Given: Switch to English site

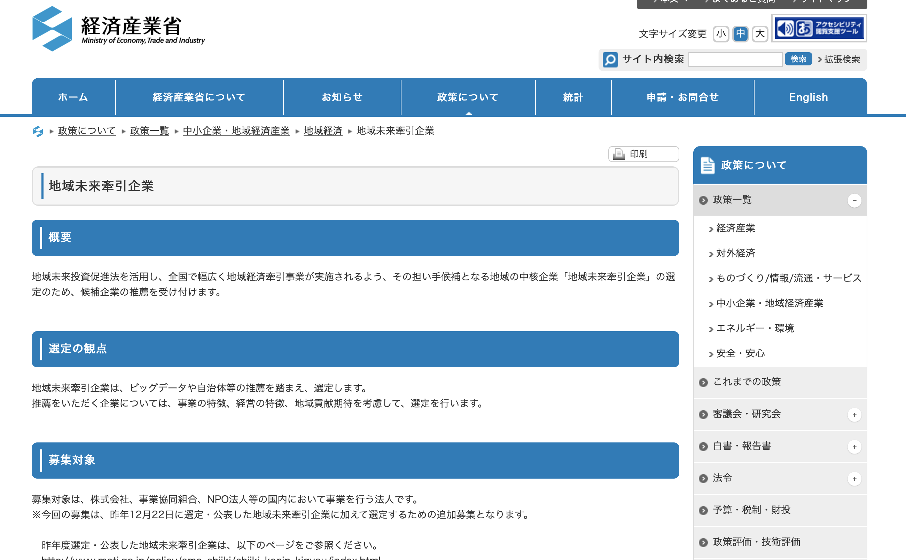Looking at the screenshot, I should (x=810, y=97).
